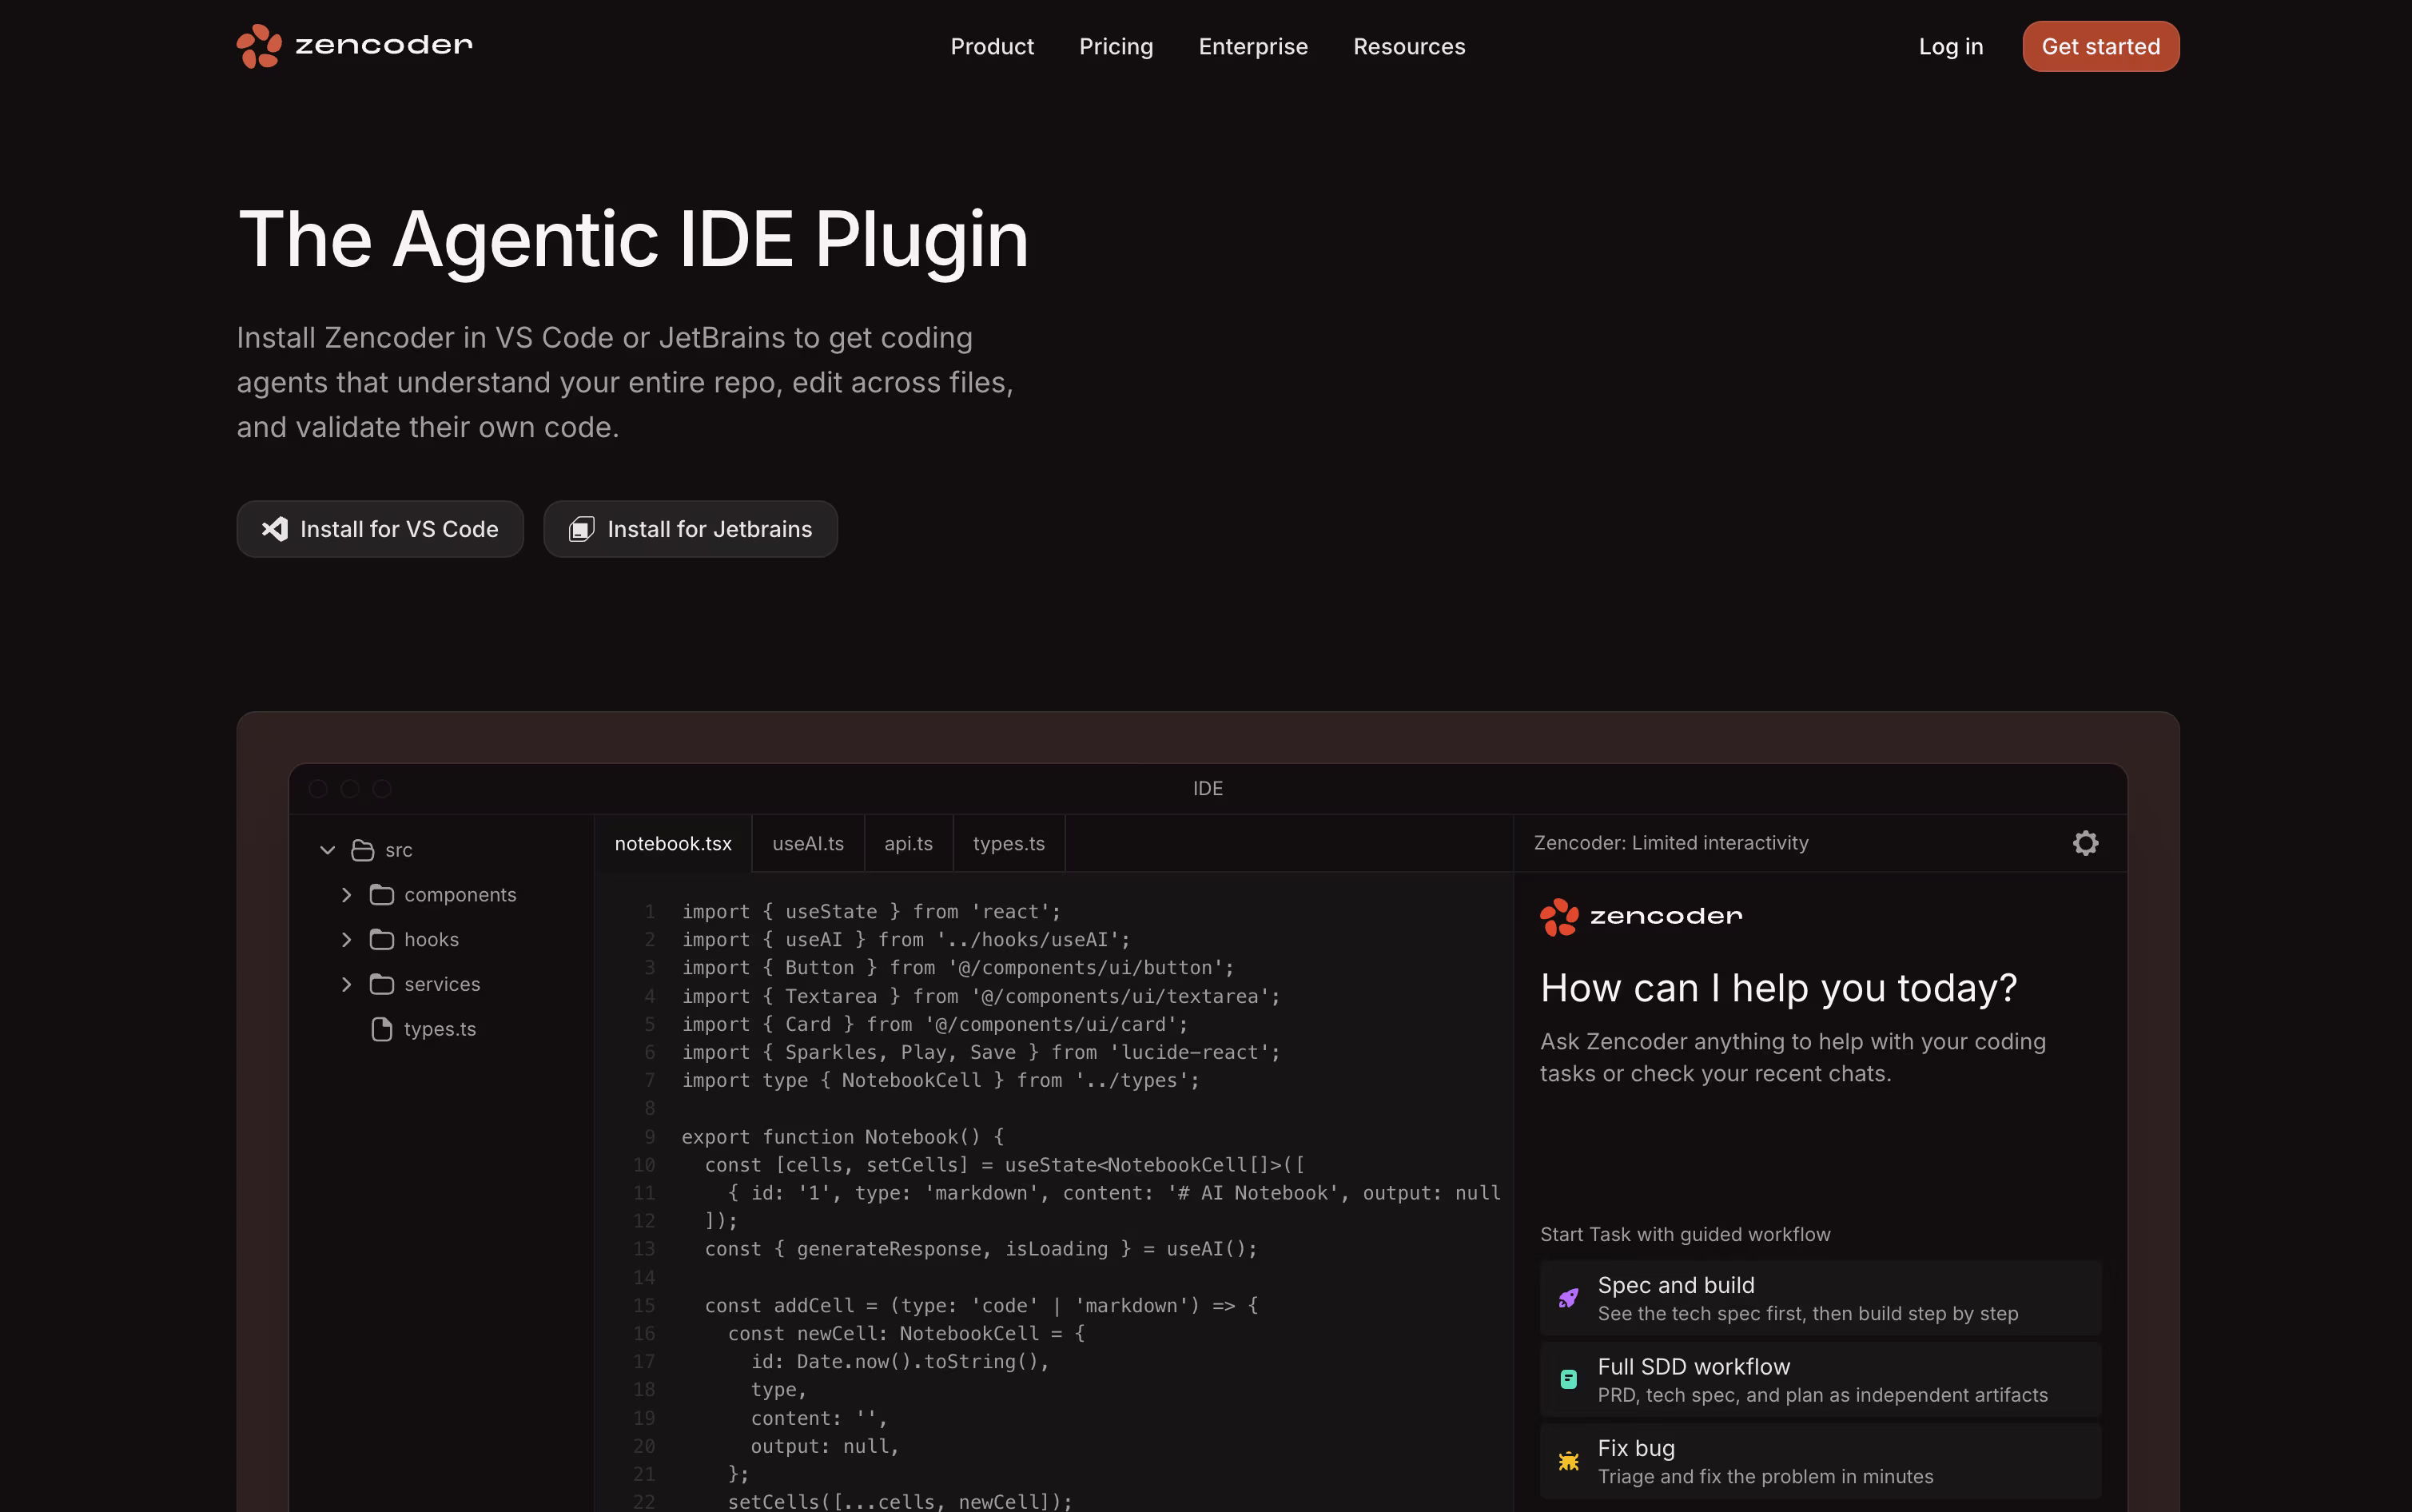Click the rocket icon for Spec and build
Screen dimensions: 2412x1512
1568,1298
